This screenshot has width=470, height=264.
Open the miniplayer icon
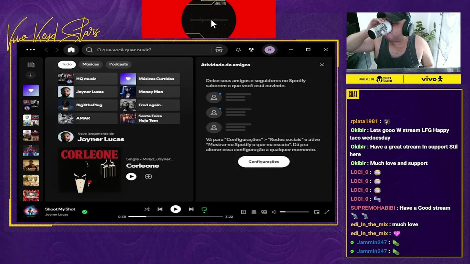click(317, 212)
